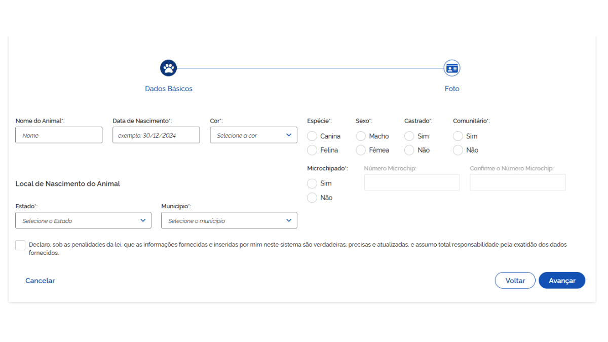Focus the Nome do Animal text field
Screen dimensions: 608x342
pos(59,135)
